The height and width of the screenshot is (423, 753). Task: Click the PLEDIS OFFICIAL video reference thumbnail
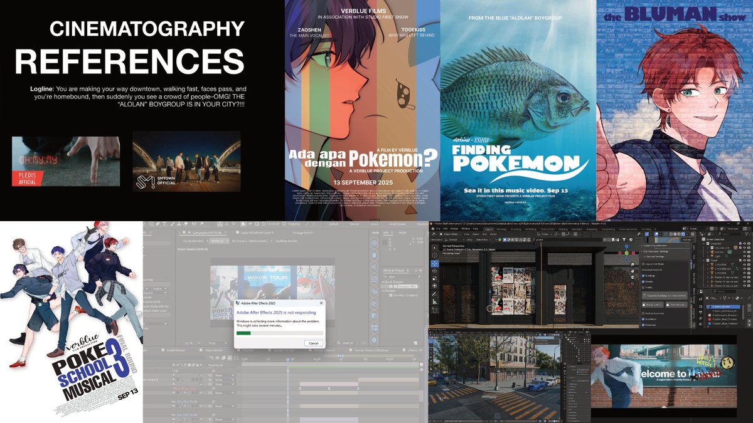(x=66, y=161)
